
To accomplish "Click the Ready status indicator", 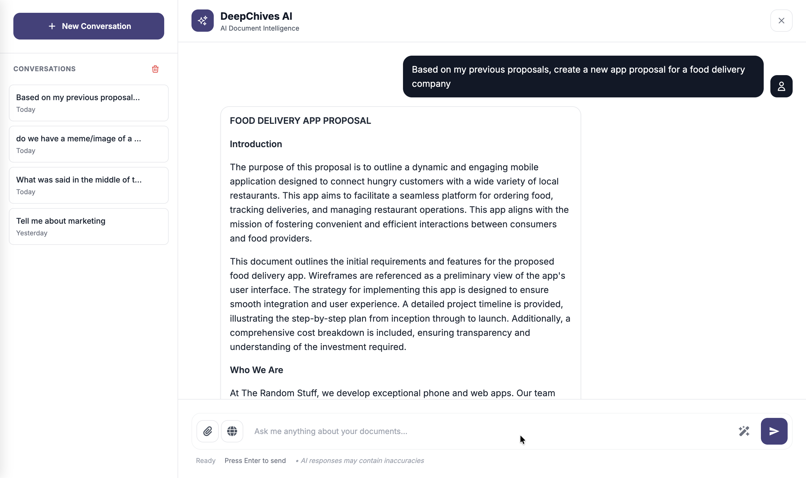I will (205, 460).
